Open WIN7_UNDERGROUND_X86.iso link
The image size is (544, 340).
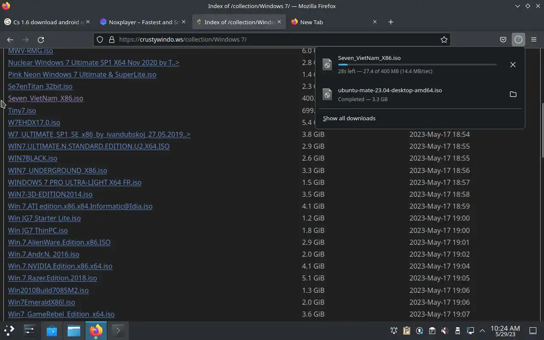click(x=57, y=170)
